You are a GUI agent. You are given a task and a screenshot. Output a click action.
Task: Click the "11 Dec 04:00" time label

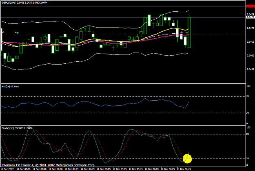tap(55, 169)
